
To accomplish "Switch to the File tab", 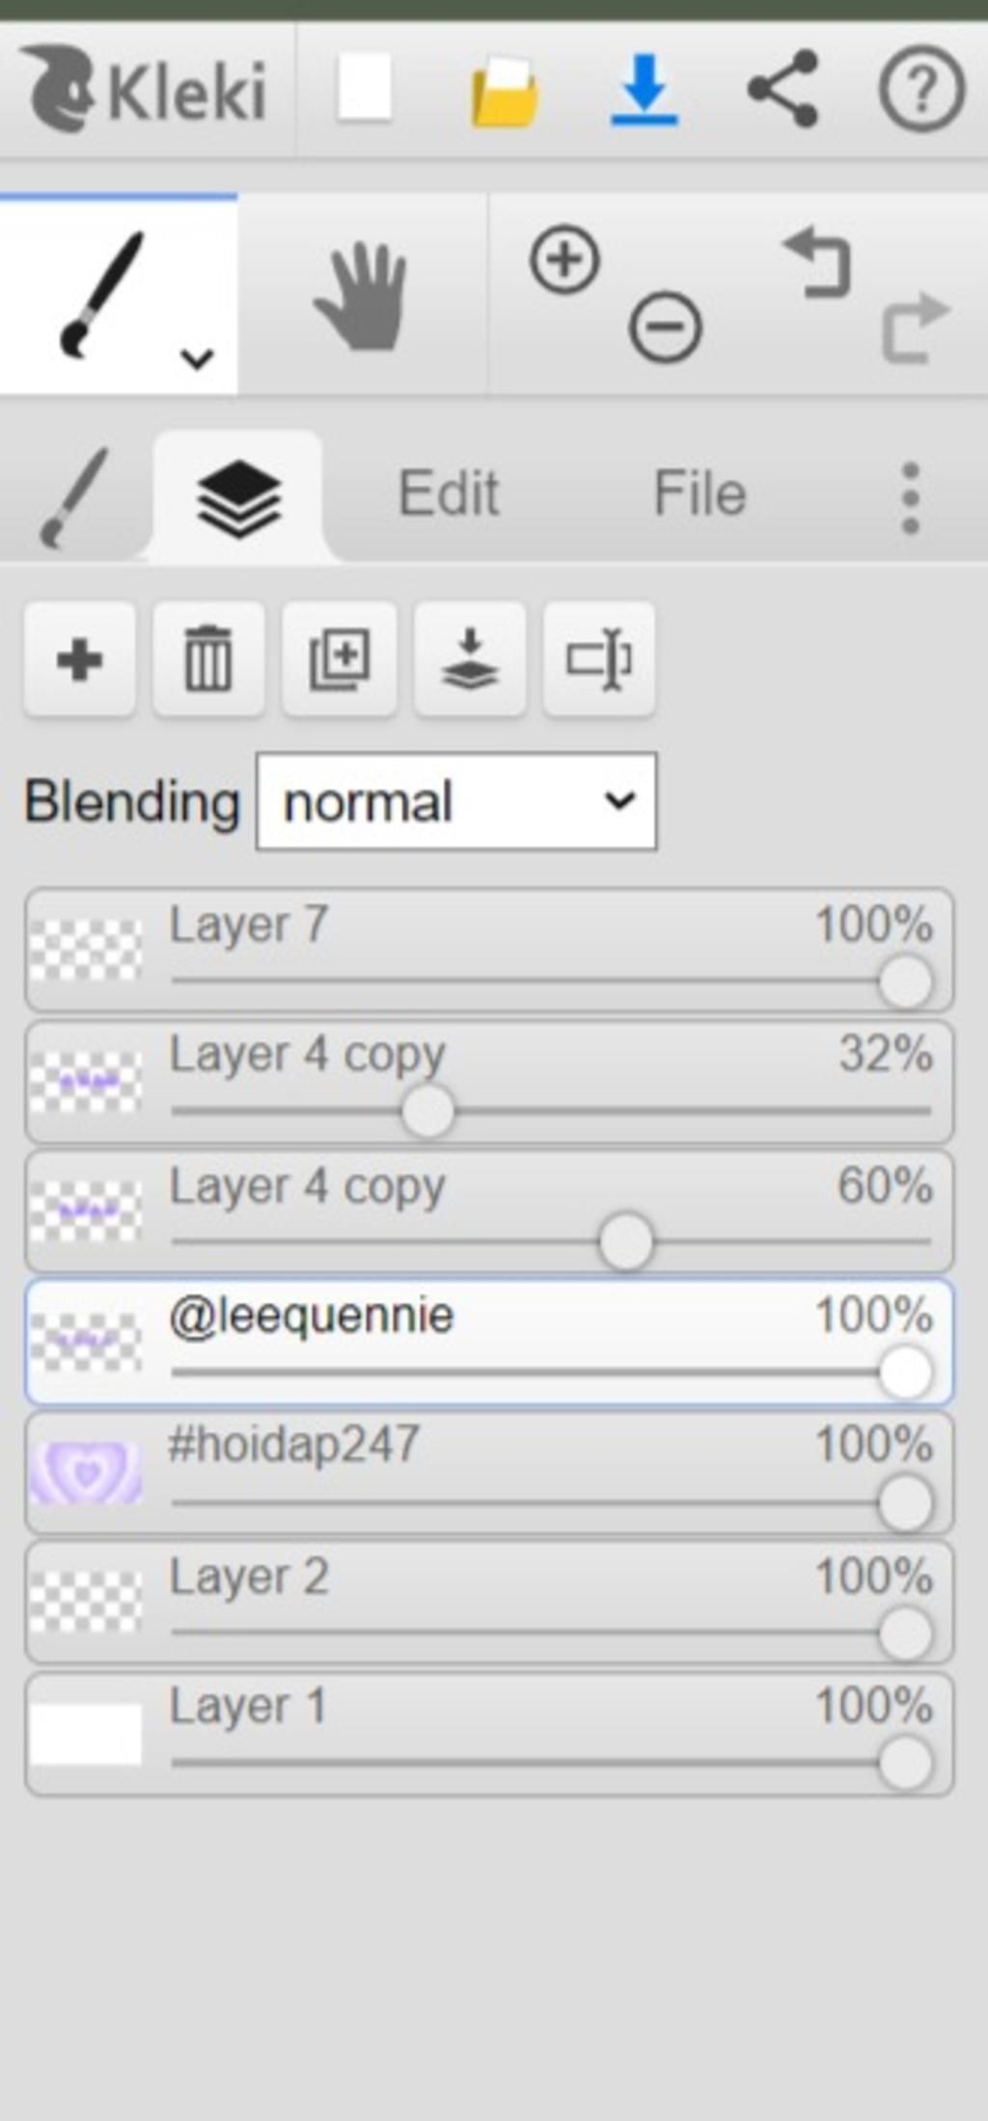I will 700,493.
